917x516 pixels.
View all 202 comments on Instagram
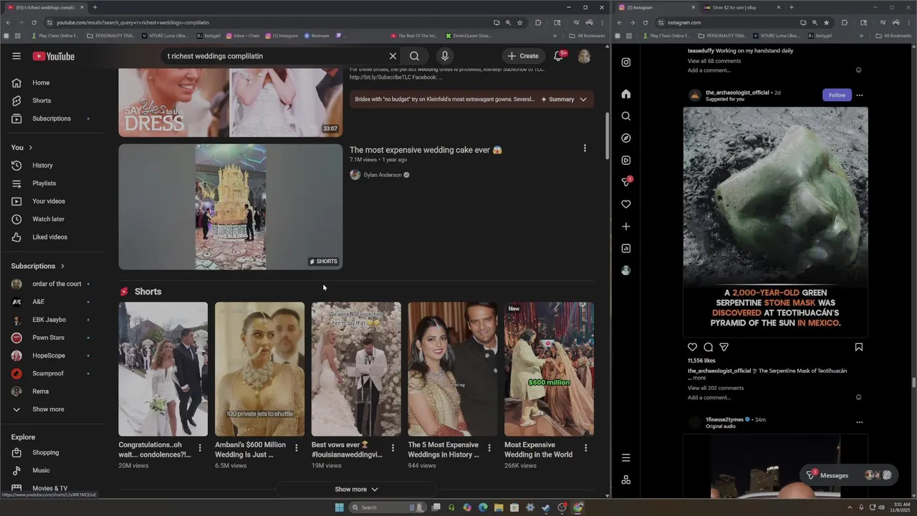pyautogui.click(x=716, y=388)
